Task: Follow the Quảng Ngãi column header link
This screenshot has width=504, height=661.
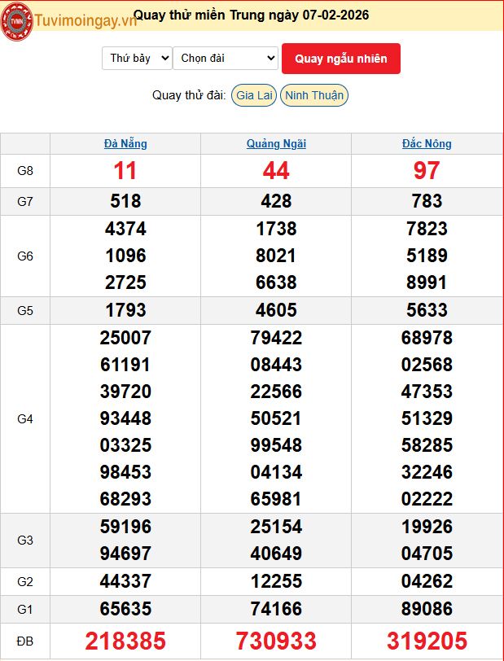Action: 276,143
